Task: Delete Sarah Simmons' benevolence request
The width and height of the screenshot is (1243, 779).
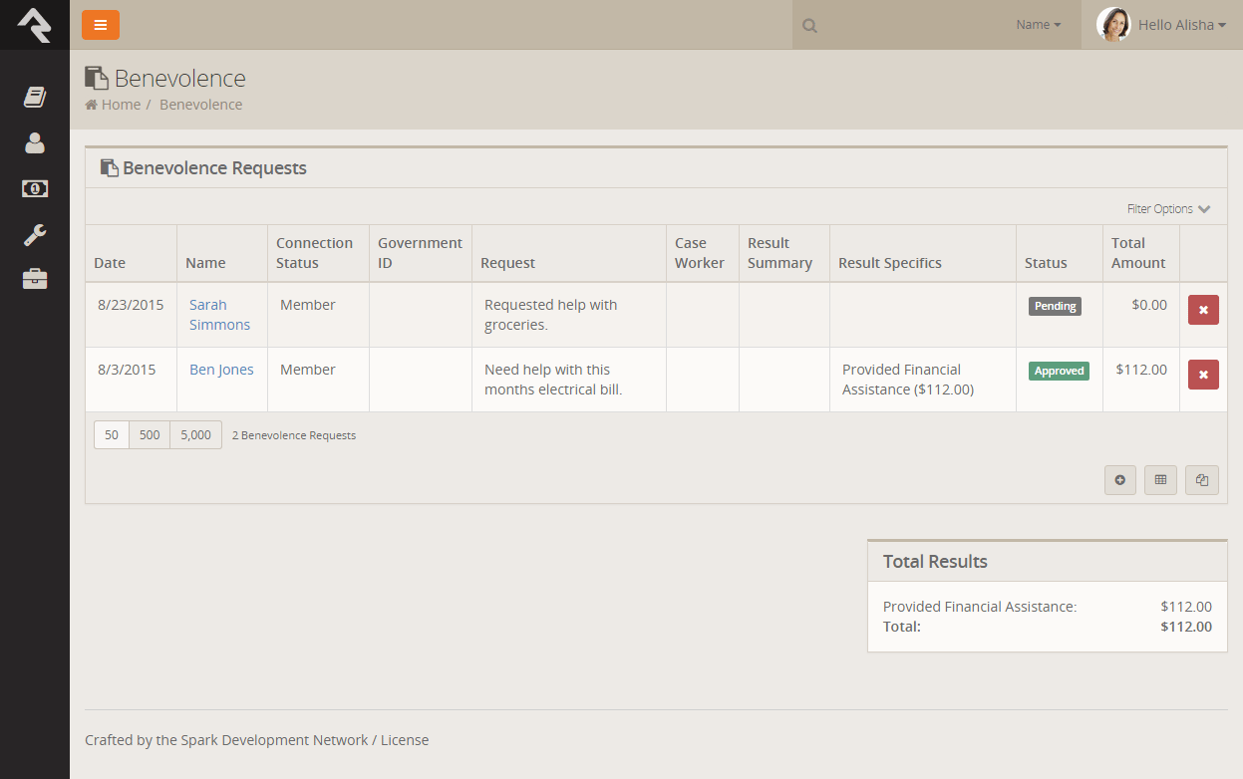Action: (x=1203, y=310)
